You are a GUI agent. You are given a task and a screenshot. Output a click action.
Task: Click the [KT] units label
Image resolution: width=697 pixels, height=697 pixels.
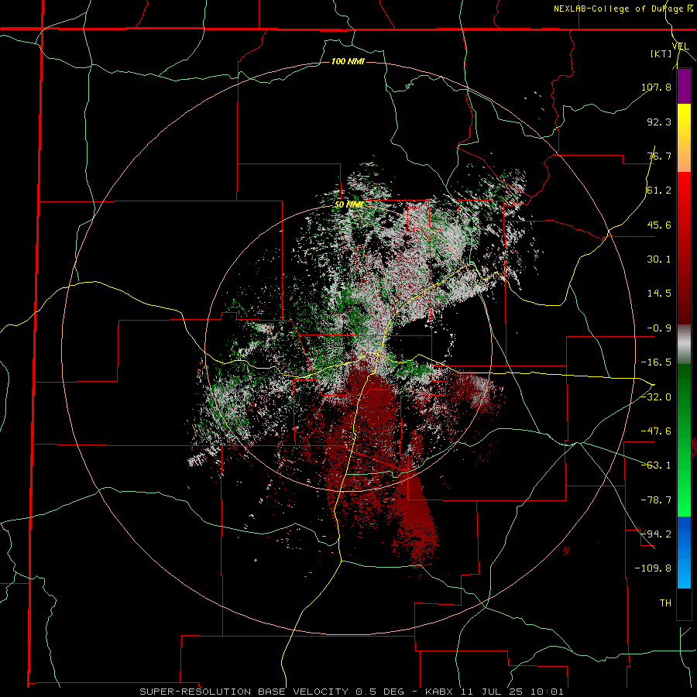click(661, 53)
